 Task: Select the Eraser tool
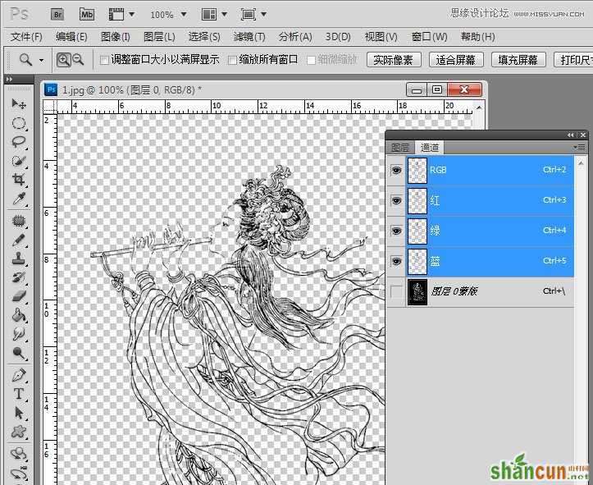pyautogui.click(x=19, y=296)
